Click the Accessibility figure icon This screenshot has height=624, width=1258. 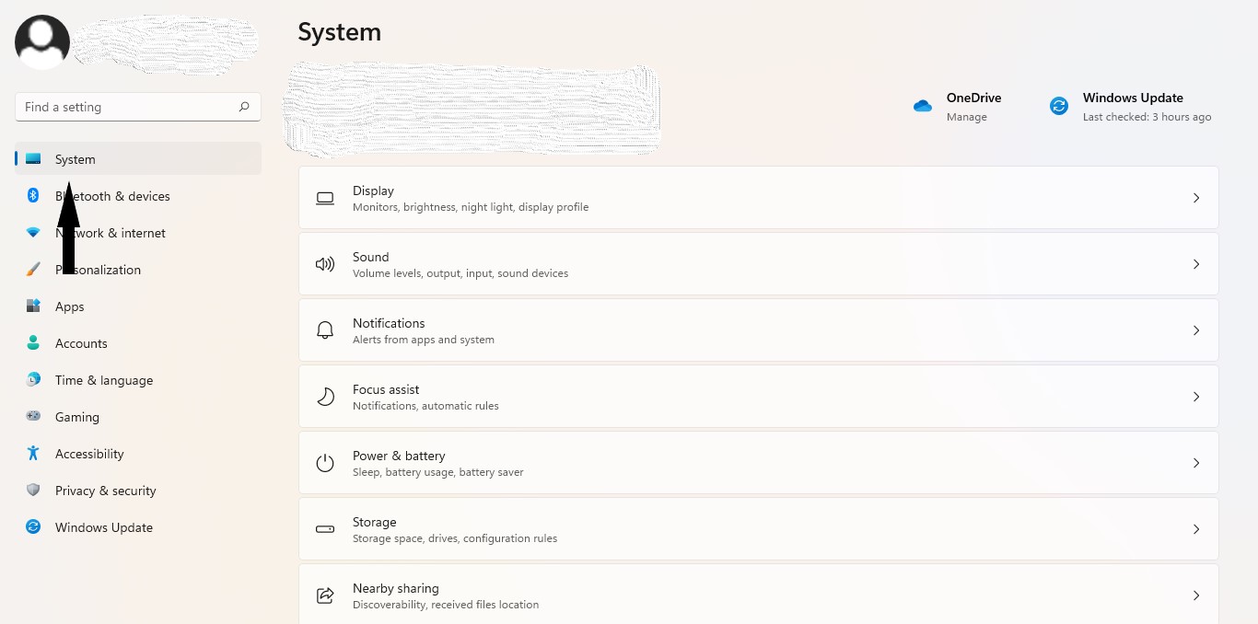pos(33,453)
